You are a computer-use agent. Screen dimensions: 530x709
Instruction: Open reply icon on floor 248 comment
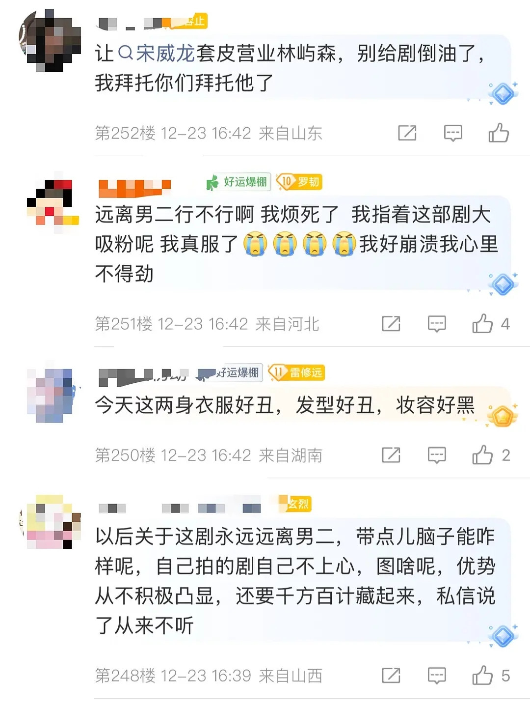coord(437,676)
